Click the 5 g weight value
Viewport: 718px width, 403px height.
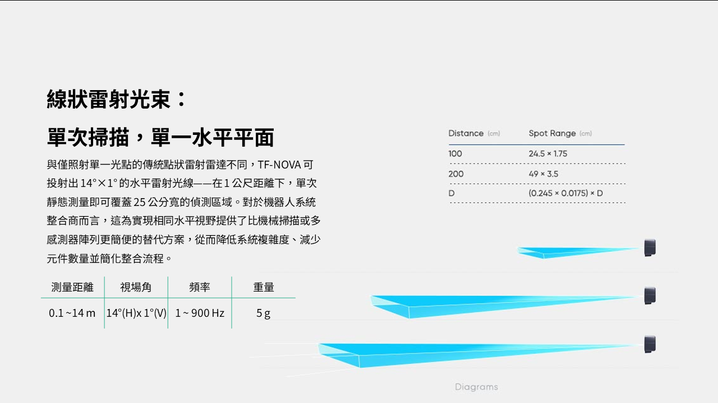263,313
